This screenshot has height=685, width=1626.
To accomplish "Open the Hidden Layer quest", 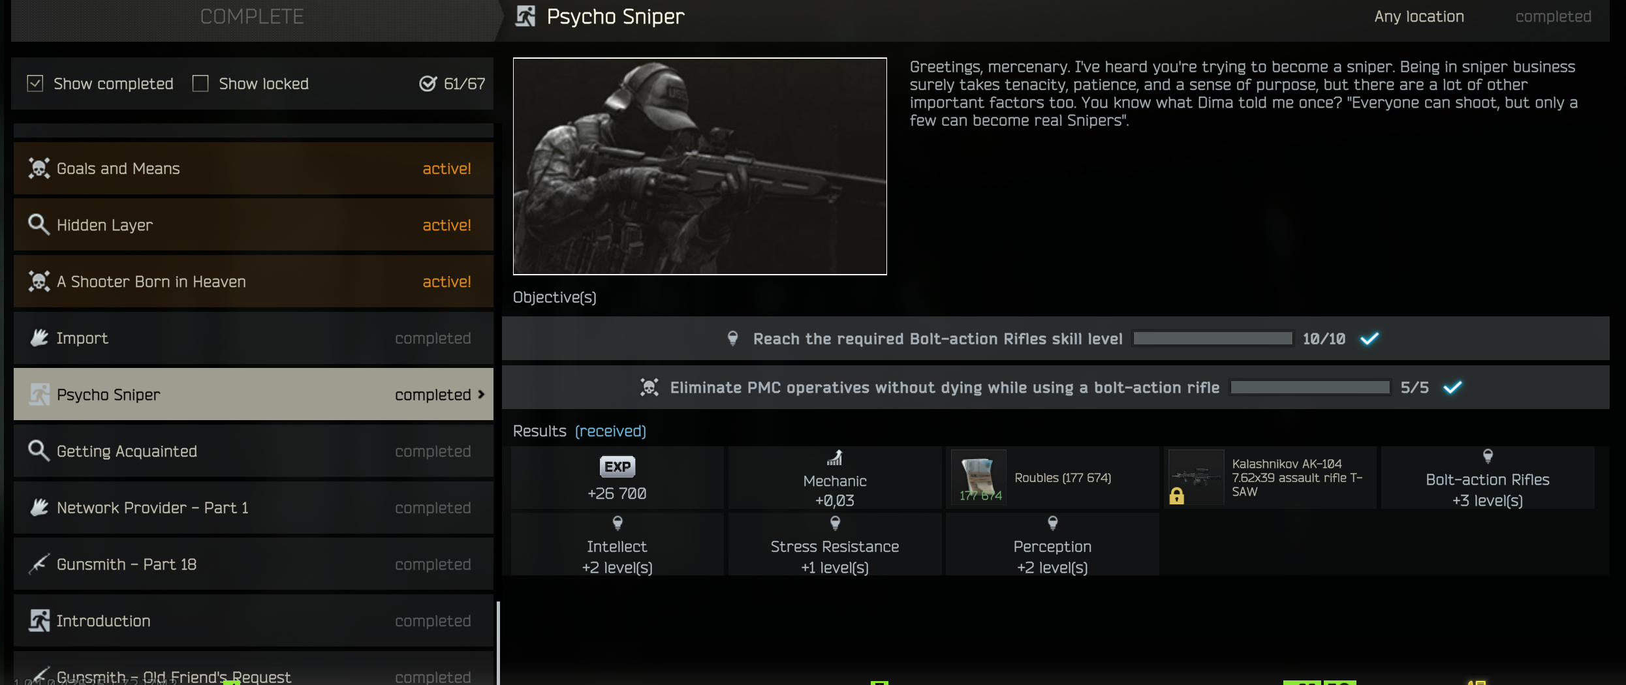I will pyautogui.click(x=253, y=224).
